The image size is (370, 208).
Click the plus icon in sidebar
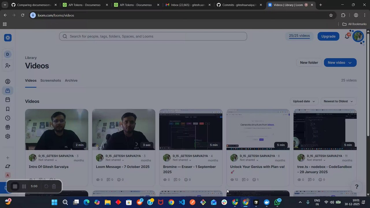pyautogui.click(x=8, y=158)
